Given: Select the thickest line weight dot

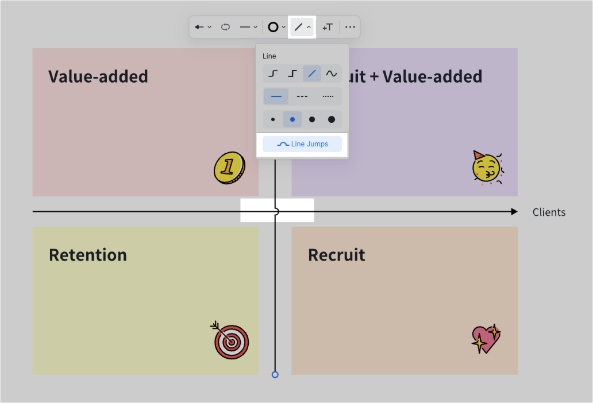Looking at the screenshot, I should coord(330,119).
